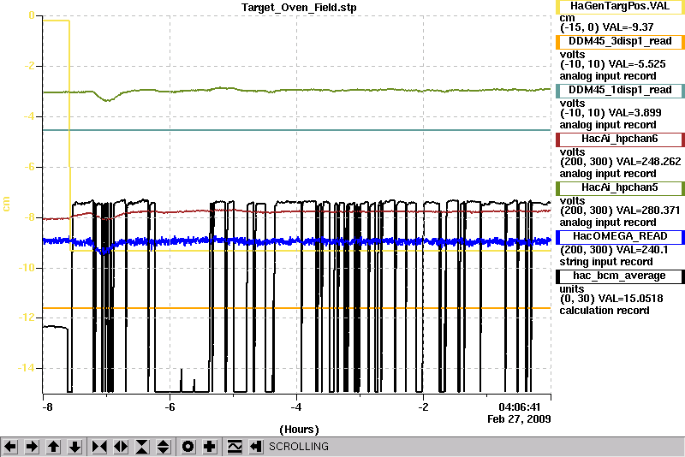Click the 04:06:41 timestamp label

coord(520,407)
